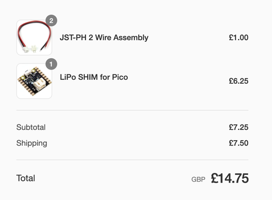The image size is (272, 200).
Task: Click the GBP currency code
Action: (x=198, y=179)
